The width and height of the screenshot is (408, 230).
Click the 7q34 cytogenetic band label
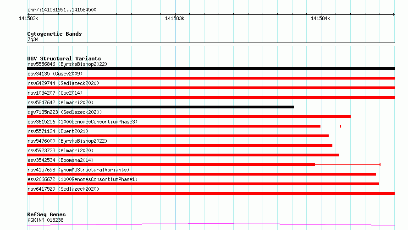[x=33, y=39]
